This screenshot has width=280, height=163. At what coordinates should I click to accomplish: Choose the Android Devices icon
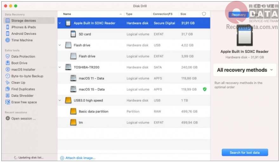pos(8,34)
